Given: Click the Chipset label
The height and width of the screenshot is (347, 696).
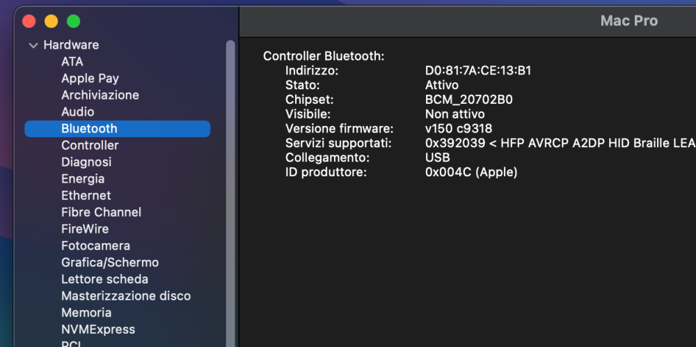Looking at the screenshot, I should 310,100.
